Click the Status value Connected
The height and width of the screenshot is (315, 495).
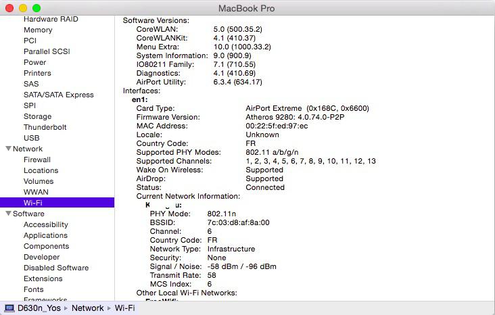pyautogui.click(x=265, y=187)
